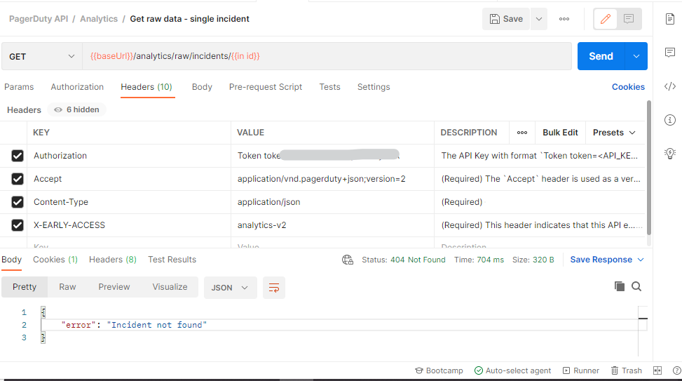Open Trash from status bar
This screenshot has height=381, width=682.
tap(627, 370)
